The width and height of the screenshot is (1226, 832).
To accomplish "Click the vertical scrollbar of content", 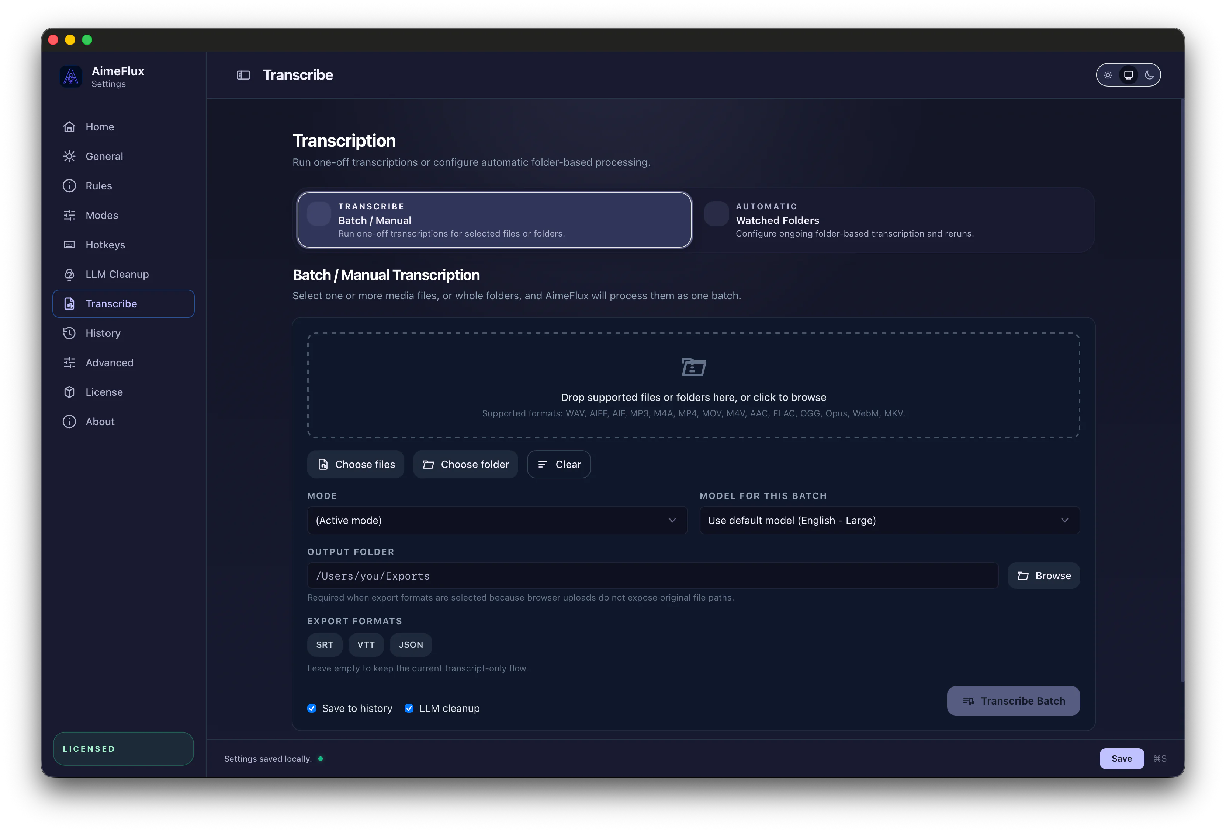I will point(1182,390).
